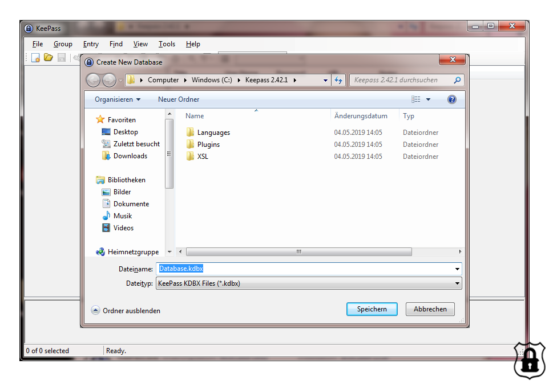Click the Open database folder icon in KeePass toolbar
Screen dimensions: 549x384
(49, 58)
